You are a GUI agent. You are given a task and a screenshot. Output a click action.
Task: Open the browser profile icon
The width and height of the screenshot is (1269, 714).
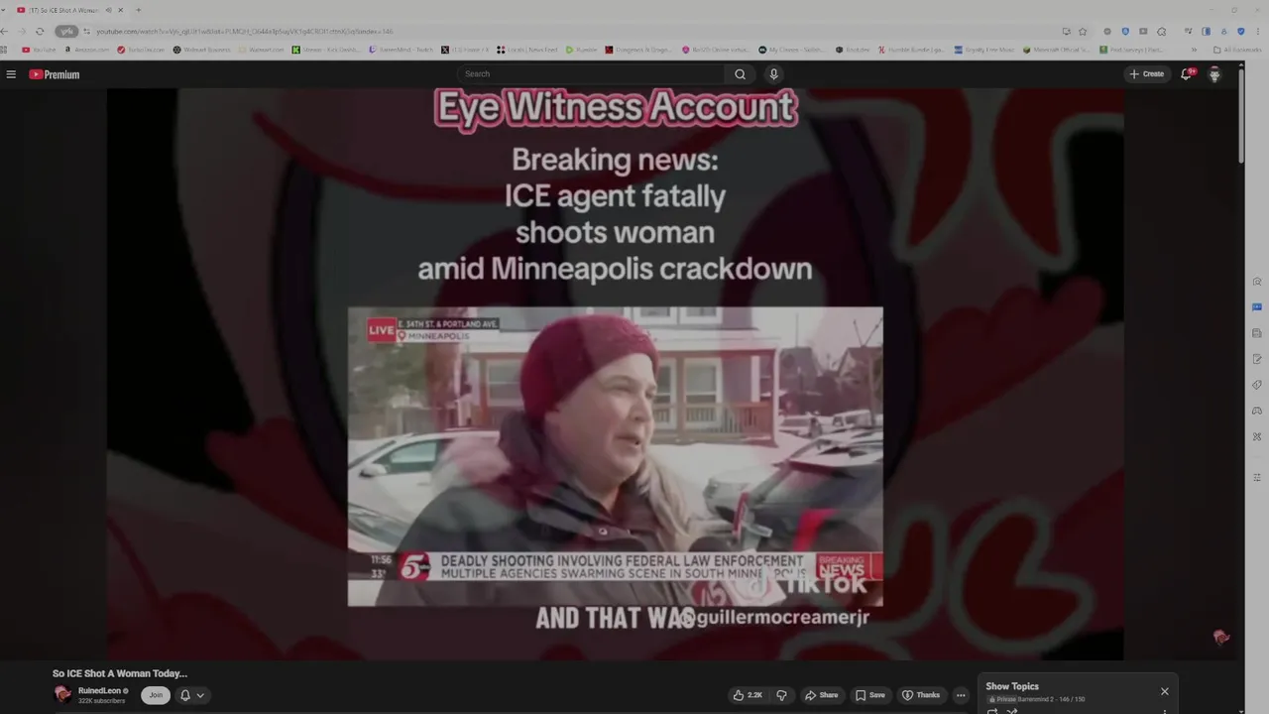1223,31
